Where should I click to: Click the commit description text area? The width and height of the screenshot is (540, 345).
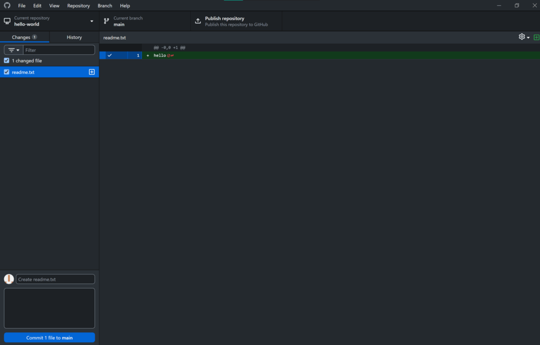(x=50, y=308)
